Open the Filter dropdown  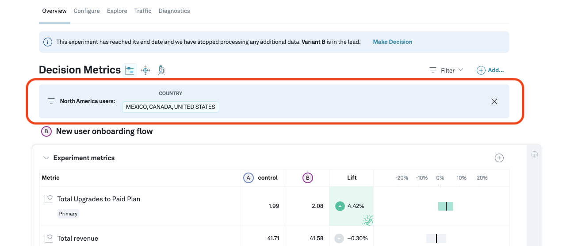[447, 70]
